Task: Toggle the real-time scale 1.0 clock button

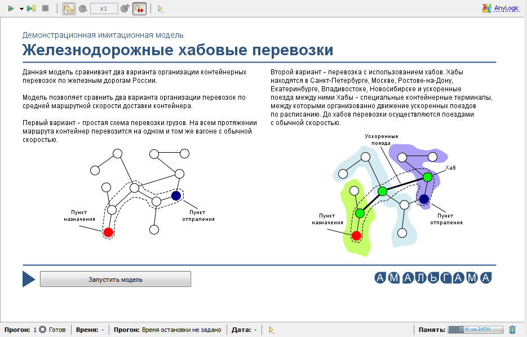Action: 69,9
